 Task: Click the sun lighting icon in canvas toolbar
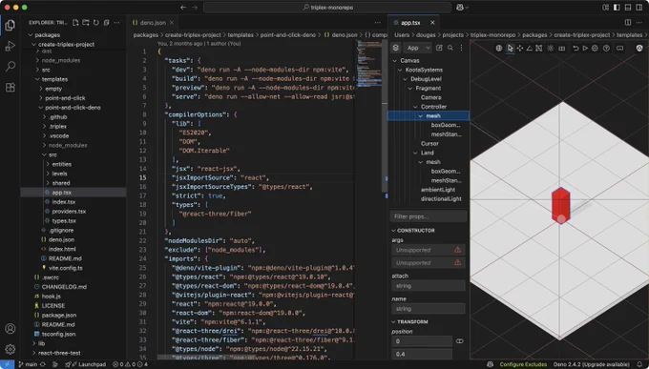tap(550, 49)
